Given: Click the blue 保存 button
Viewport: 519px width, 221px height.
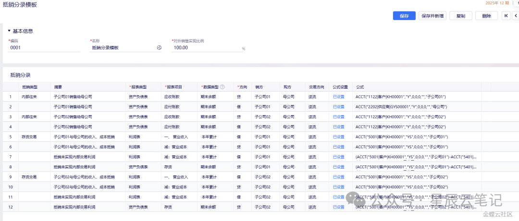Looking at the screenshot, I should [x=404, y=16].
